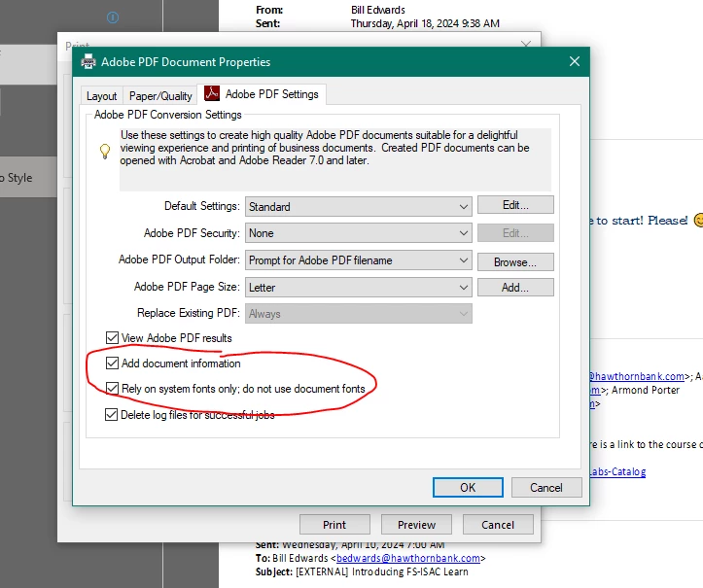
Task: Click the Adobe PDF icon on settings tab
Action: (212, 93)
